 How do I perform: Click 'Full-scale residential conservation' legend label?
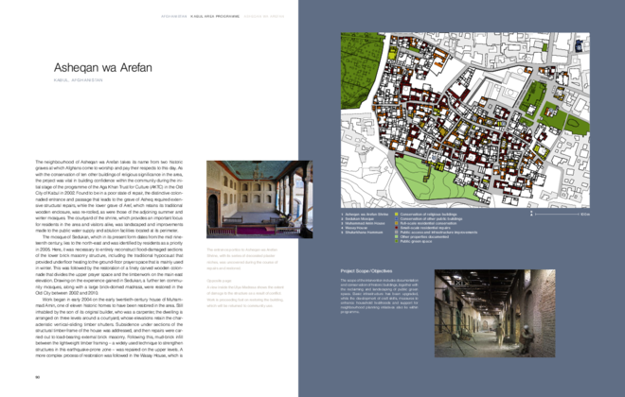click(428, 223)
